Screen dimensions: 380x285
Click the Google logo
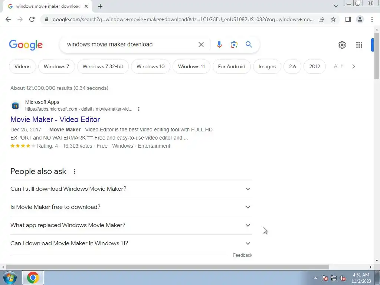coord(26,45)
